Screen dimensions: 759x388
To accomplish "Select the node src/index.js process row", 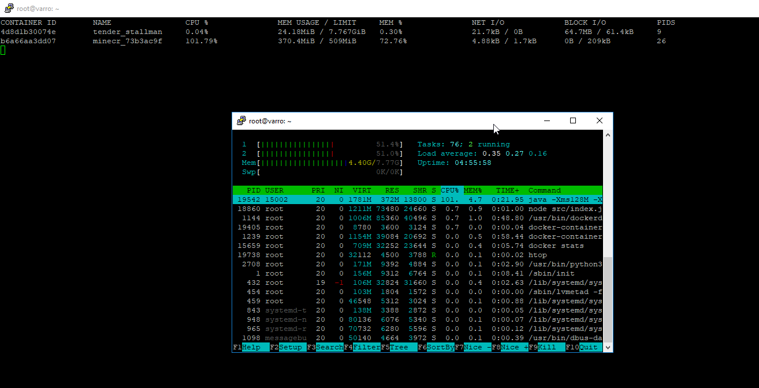I will pos(417,209).
